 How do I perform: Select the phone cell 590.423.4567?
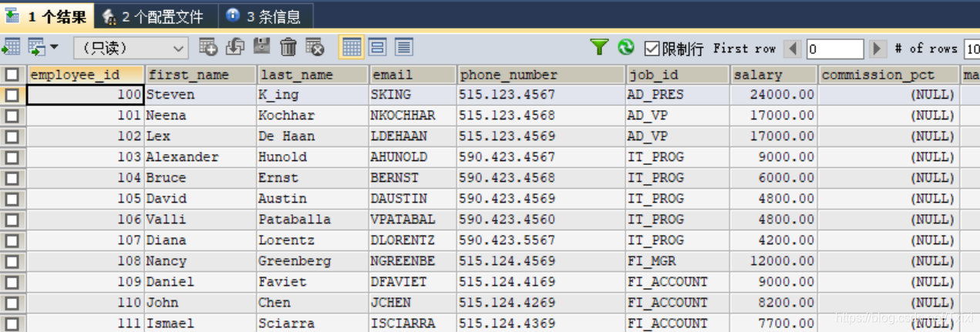[x=541, y=157]
